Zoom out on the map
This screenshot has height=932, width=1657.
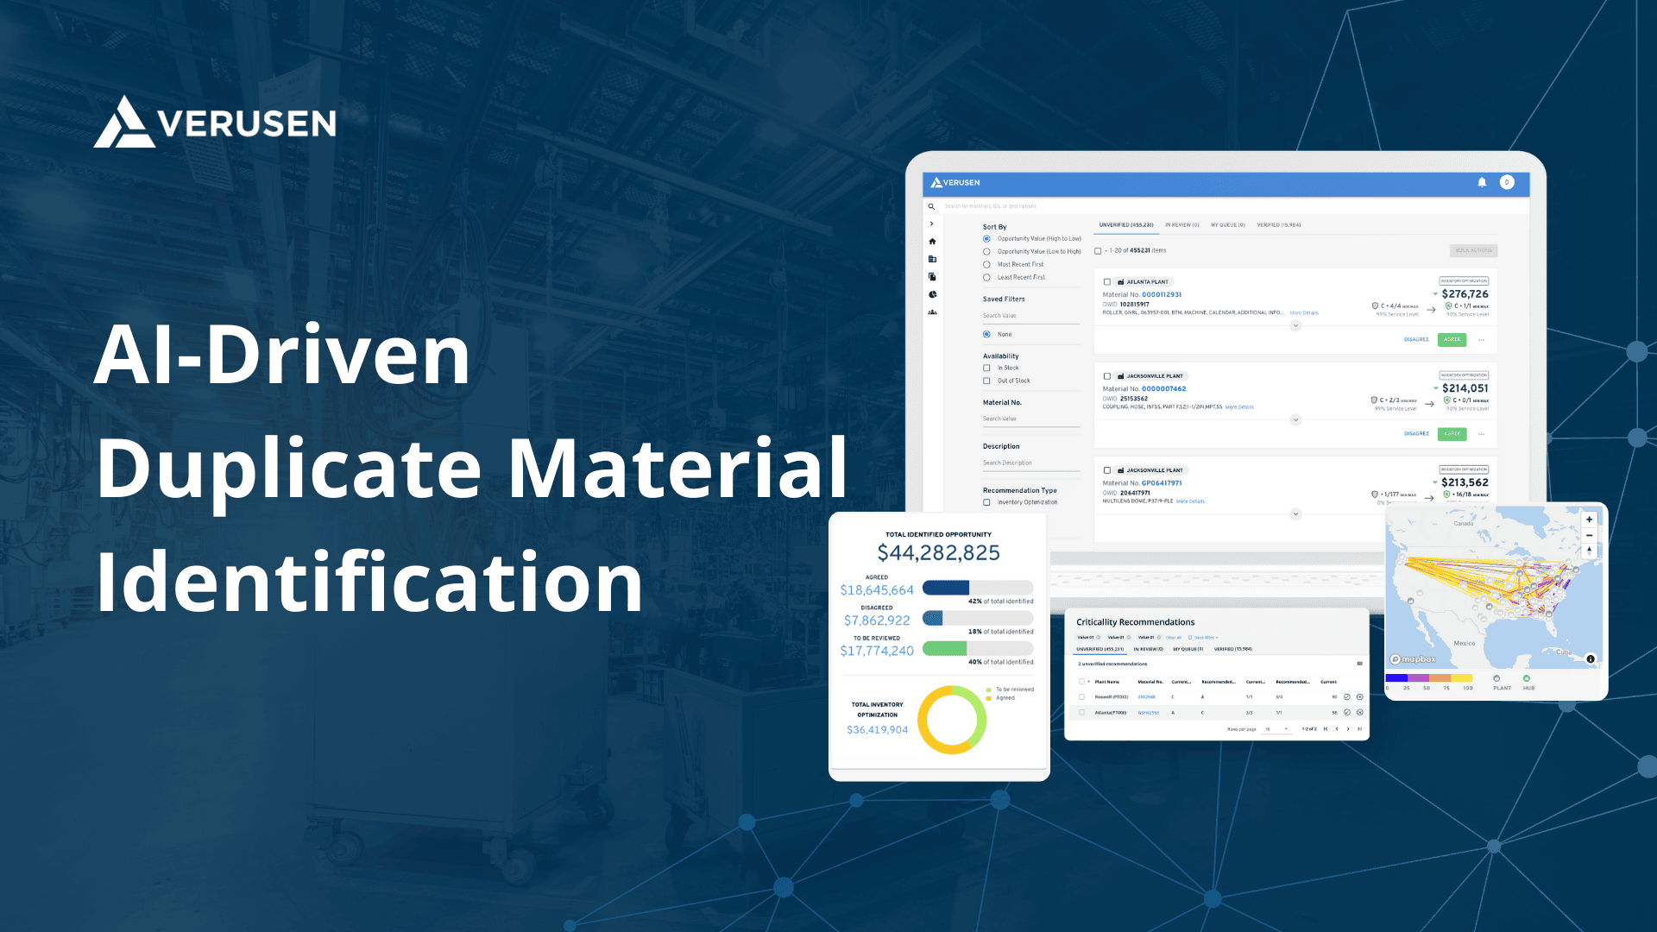click(1589, 535)
